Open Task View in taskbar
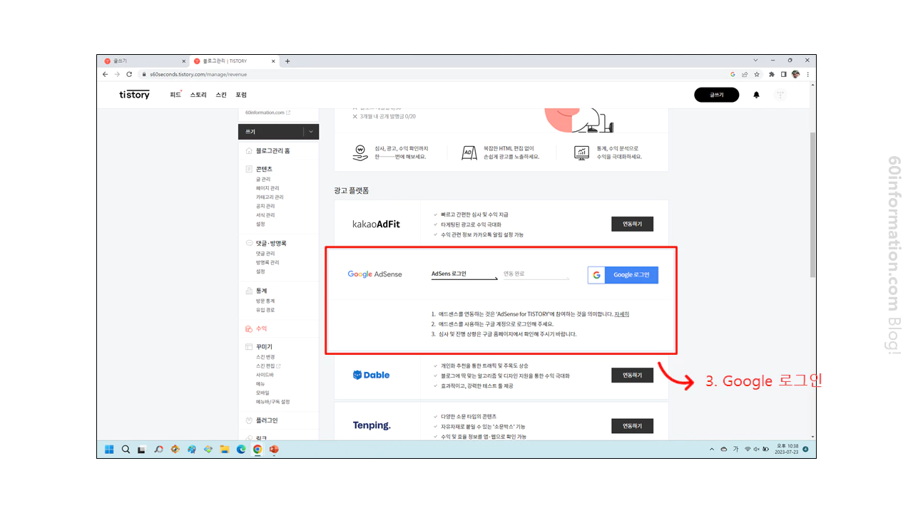Image resolution: width=913 pixels, height=513 pixels. [x=142, y=450]
